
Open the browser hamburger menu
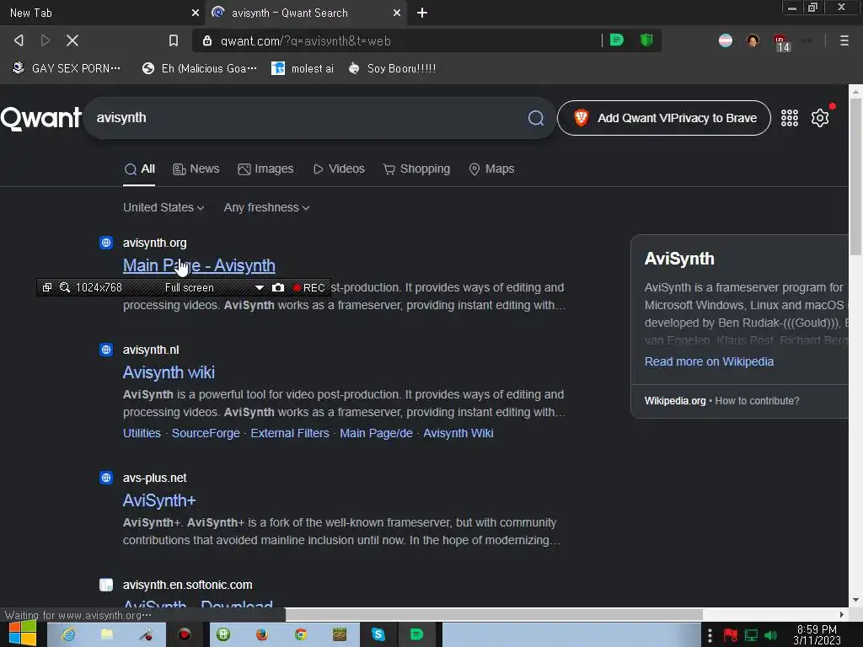click(x=844, y=40)
